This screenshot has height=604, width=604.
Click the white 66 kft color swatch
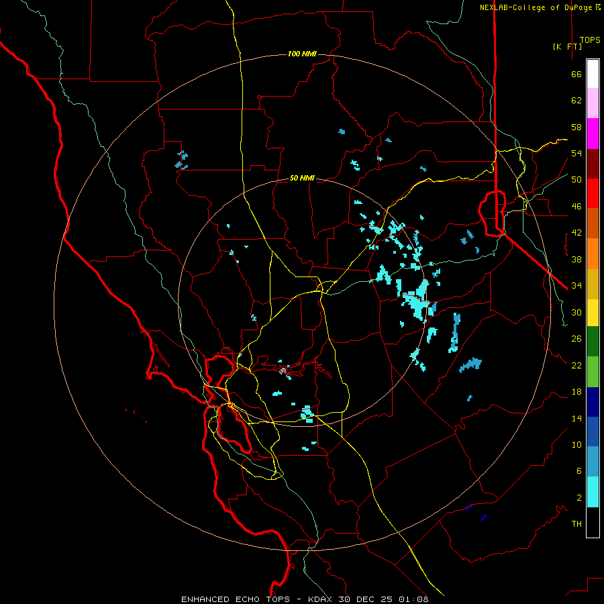(593, 74)
